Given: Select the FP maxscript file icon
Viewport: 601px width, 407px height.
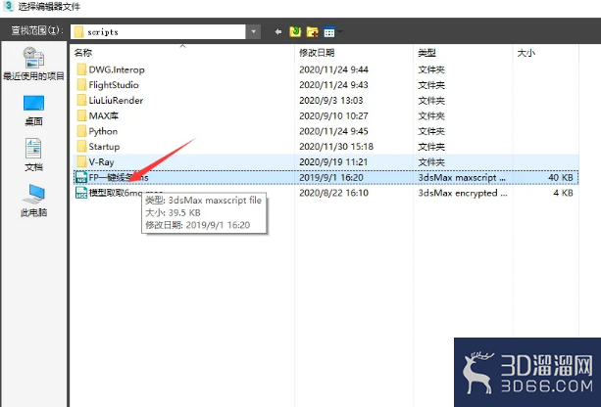Looking at the screenshot, I should coord(81,177).
